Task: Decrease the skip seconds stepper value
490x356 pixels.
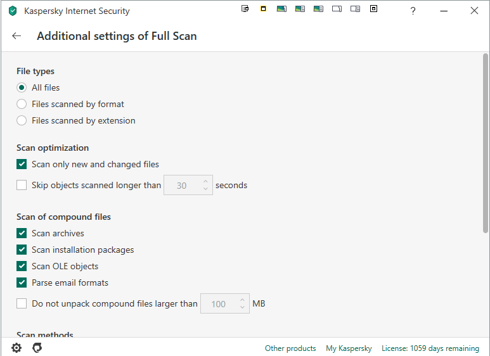Action: pos(205,189)
